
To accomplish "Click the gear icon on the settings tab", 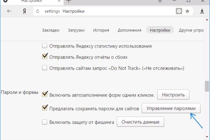I will click(6, 1).
